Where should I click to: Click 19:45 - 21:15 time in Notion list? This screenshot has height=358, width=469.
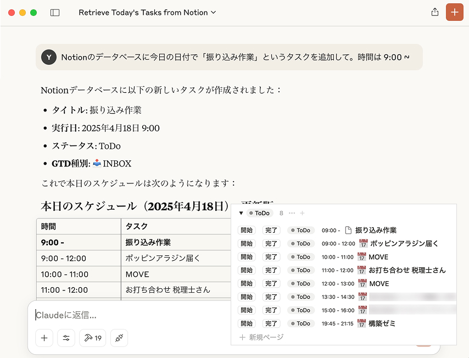pos(337,323)
